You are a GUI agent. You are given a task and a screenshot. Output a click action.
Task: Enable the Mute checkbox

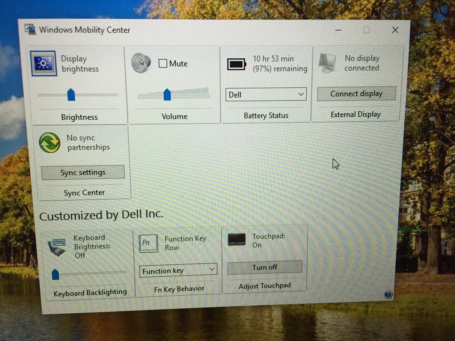[x=163, y=63]
